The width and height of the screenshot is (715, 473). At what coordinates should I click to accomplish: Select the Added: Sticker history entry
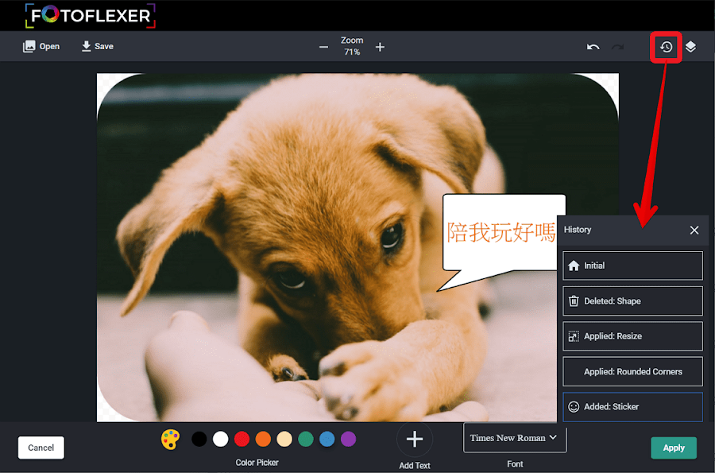tap(632, 406)
